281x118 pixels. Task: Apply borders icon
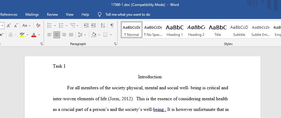[105, 35]
